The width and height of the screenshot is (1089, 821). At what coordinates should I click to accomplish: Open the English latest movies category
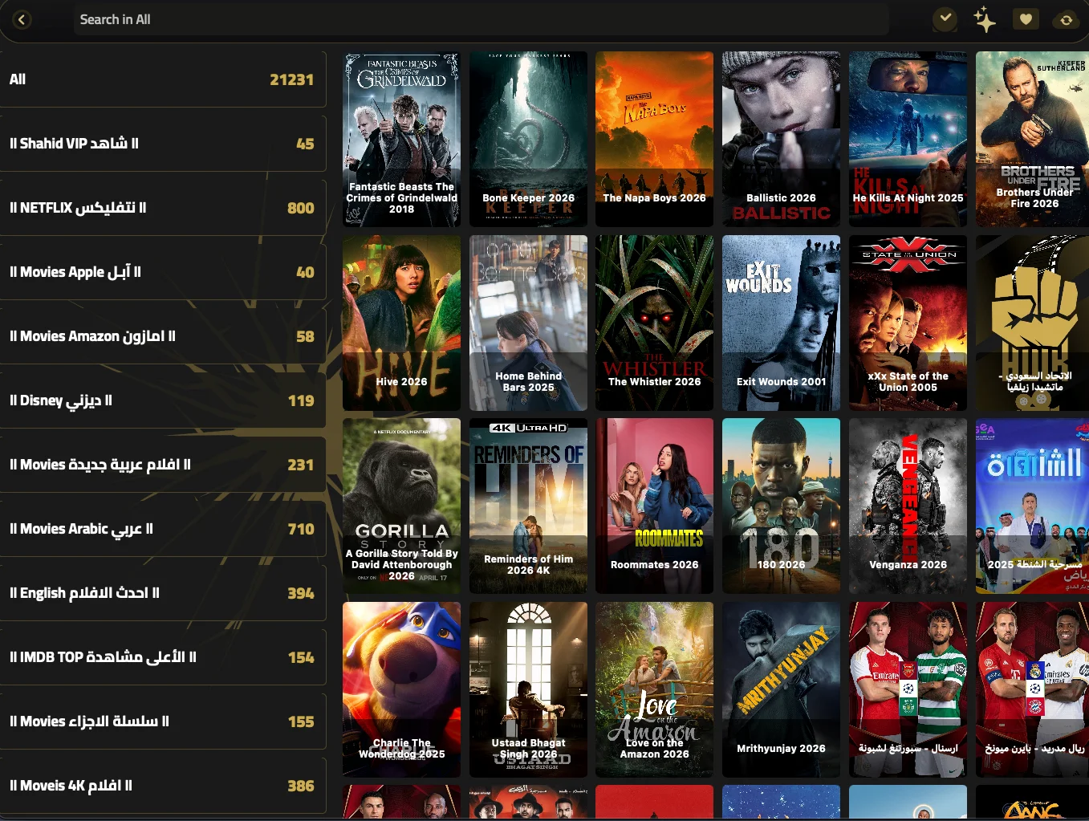point(162,593)
